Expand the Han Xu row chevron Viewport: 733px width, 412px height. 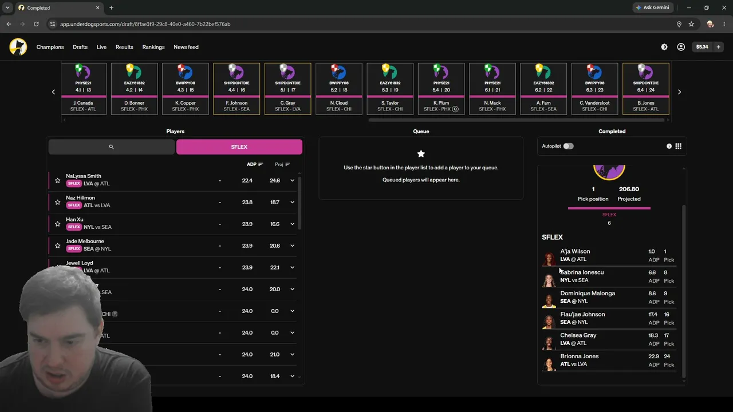tap(292, 224)
